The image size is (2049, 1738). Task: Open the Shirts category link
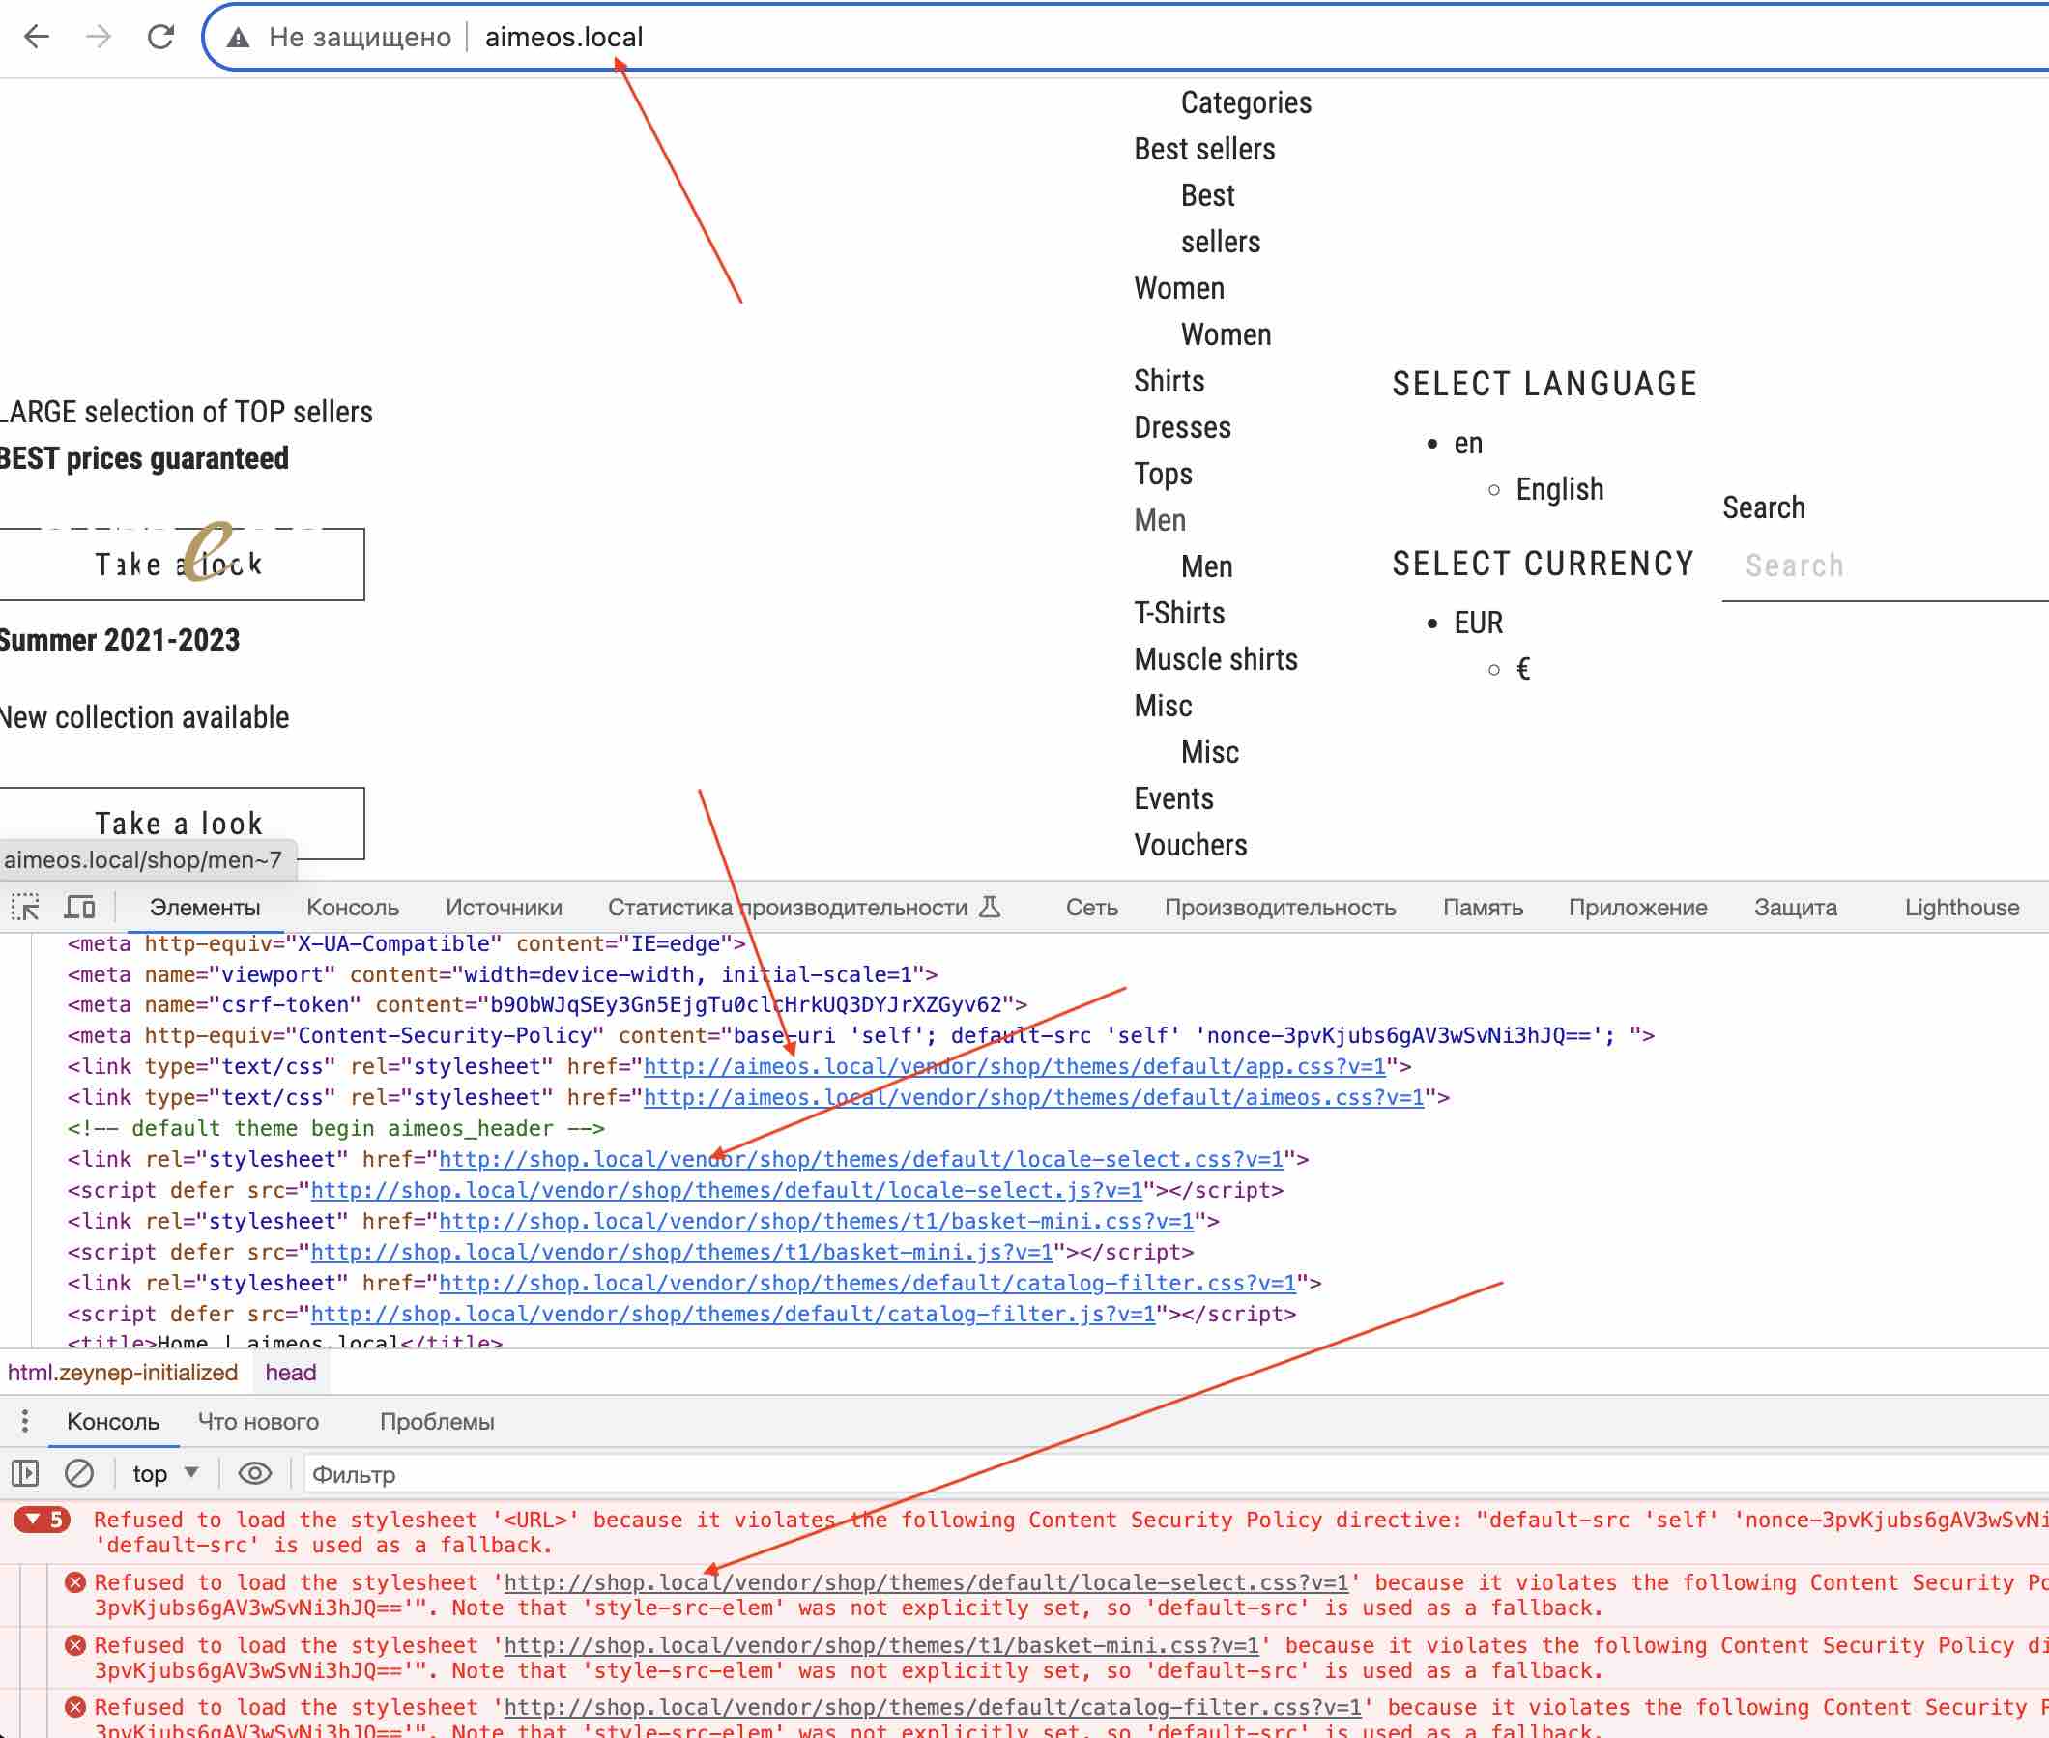1169,380
